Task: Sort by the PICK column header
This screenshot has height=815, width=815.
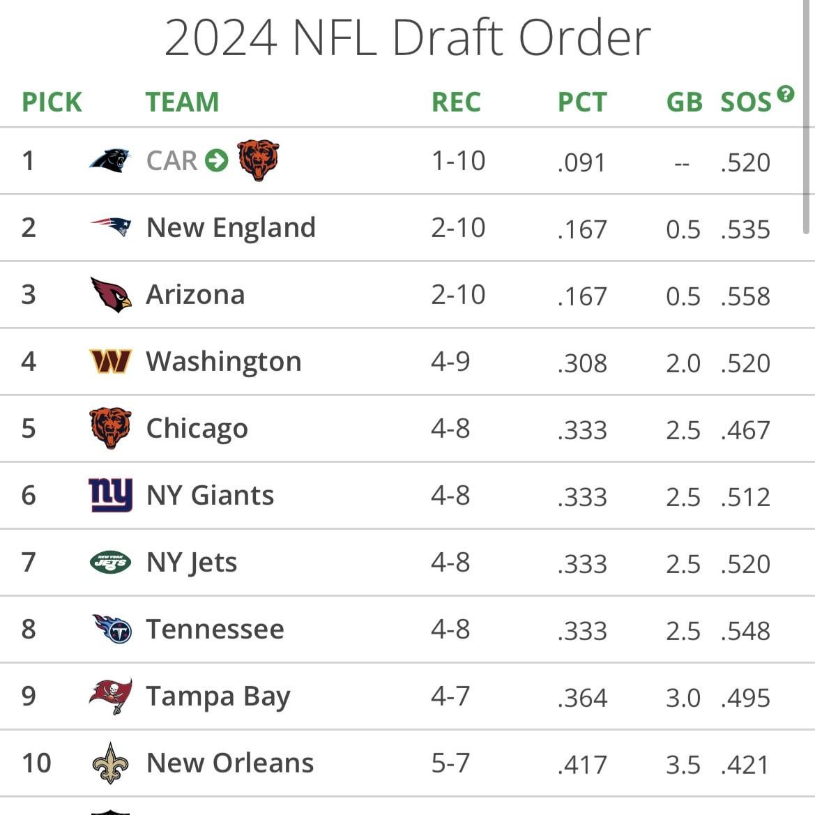Action: [52, 102]
